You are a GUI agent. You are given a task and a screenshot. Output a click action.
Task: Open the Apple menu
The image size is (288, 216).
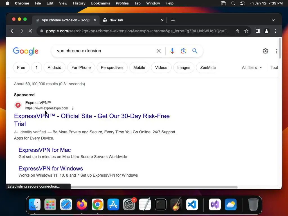click(x=7, y=3)
